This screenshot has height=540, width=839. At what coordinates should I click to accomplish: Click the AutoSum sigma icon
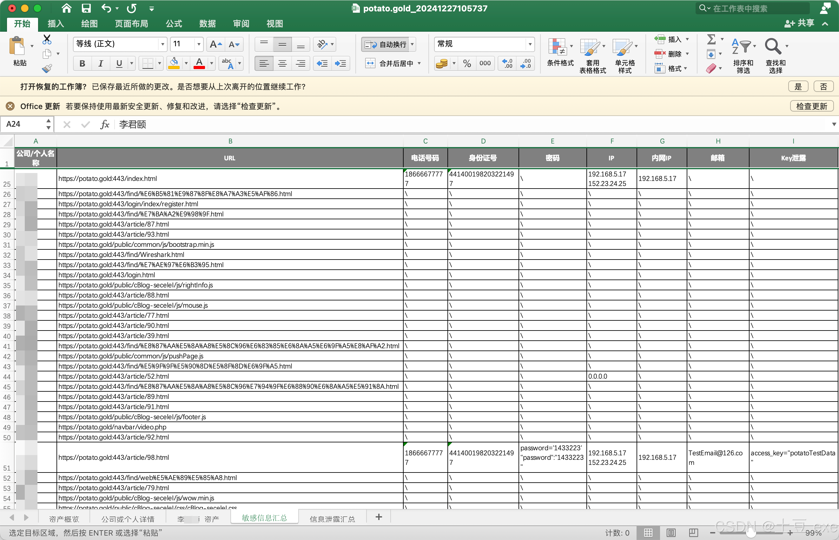click(x=711, y=39)
